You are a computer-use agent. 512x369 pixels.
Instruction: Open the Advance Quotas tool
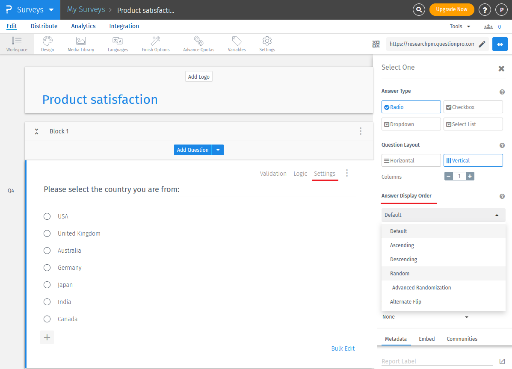[x=198, y=44]
